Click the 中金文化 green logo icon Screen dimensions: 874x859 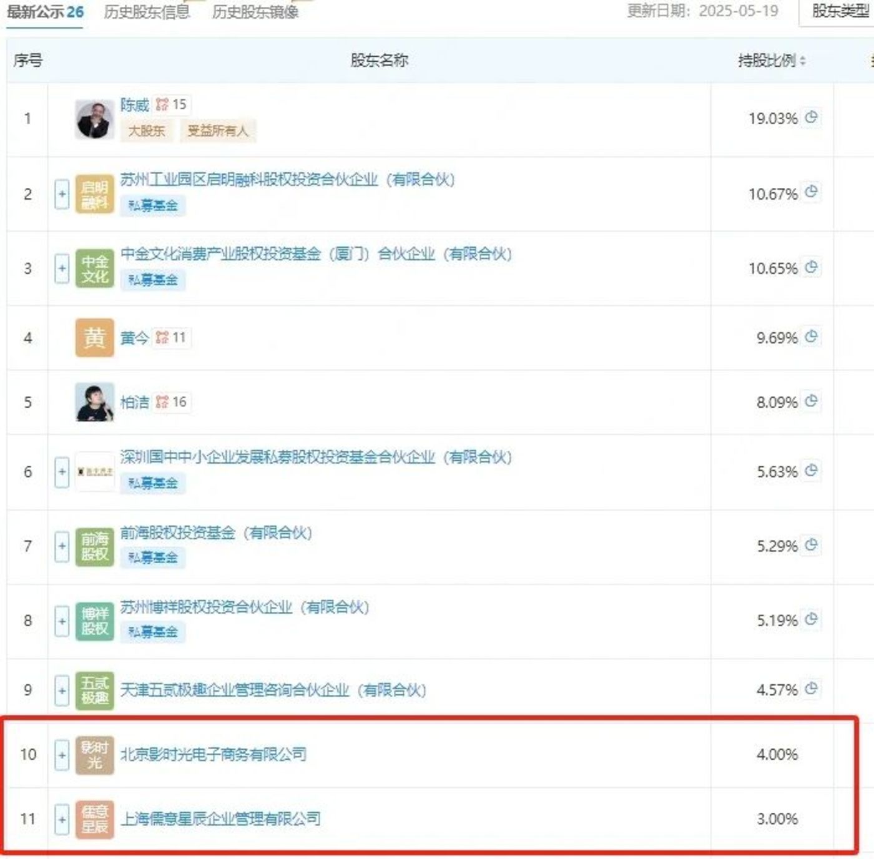tap(94, 268)
